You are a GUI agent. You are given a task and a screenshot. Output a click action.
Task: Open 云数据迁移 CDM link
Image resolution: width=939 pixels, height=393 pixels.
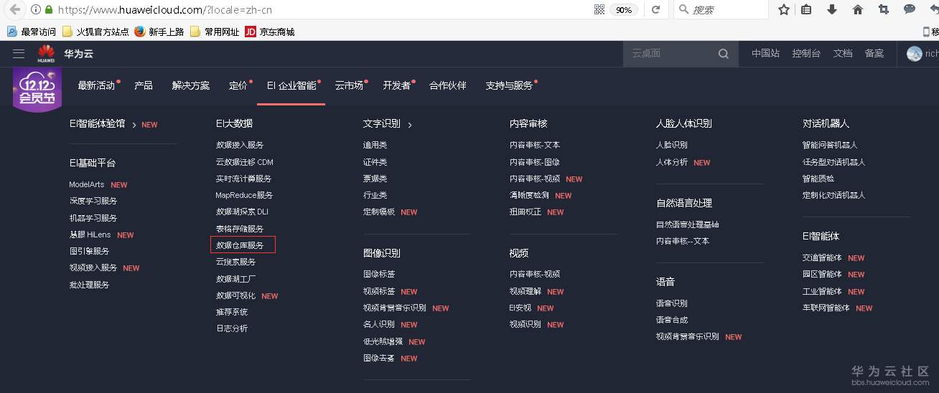[x=245, y=162]
